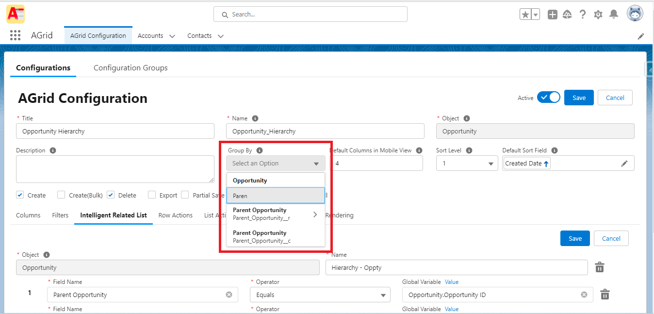Viewport: 654px width, 314px height.
Task: Open the favorites list dropdown arrow
Action: tap(536, 15)
